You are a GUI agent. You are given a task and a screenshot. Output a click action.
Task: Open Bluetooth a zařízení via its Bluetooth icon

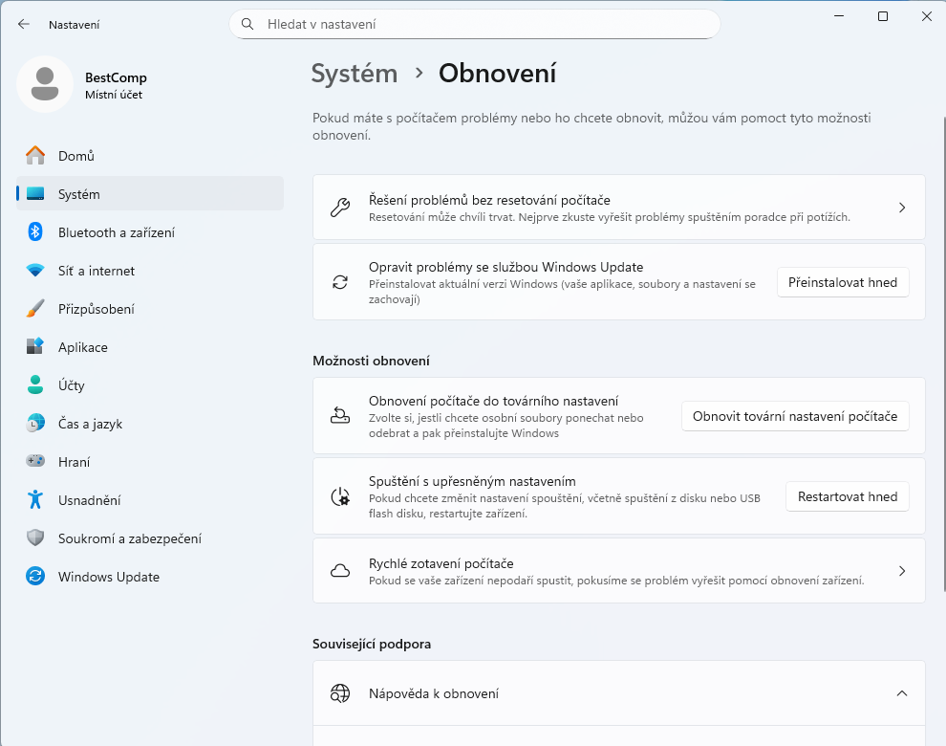(33, 232)
